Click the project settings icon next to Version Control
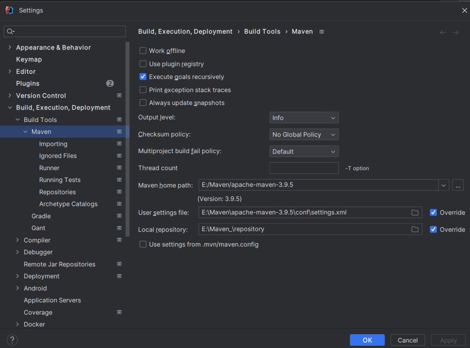The height and width of the screenshot is (348, 470). pyautogui.click(x=119, y=95)
